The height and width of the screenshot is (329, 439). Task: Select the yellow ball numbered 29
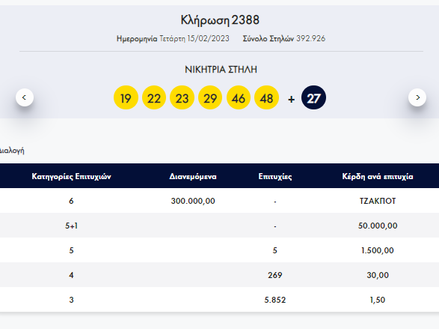[x=210, y=97]
